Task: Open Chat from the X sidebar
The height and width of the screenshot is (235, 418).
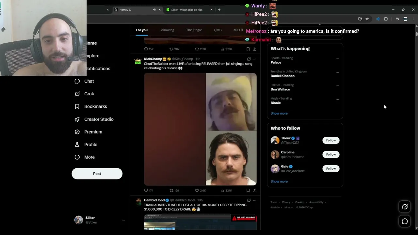Action: [x=84, y=81]
